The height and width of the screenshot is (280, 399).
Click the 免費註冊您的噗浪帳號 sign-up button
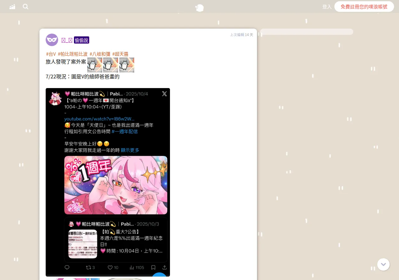[x=364, y=7]
